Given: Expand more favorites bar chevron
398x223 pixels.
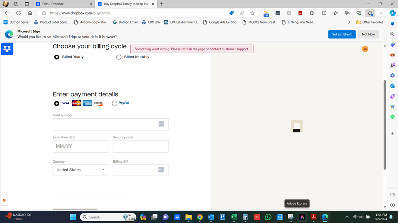Looking at the screenshot, I should pyautogui.click(x=349, y=22).
